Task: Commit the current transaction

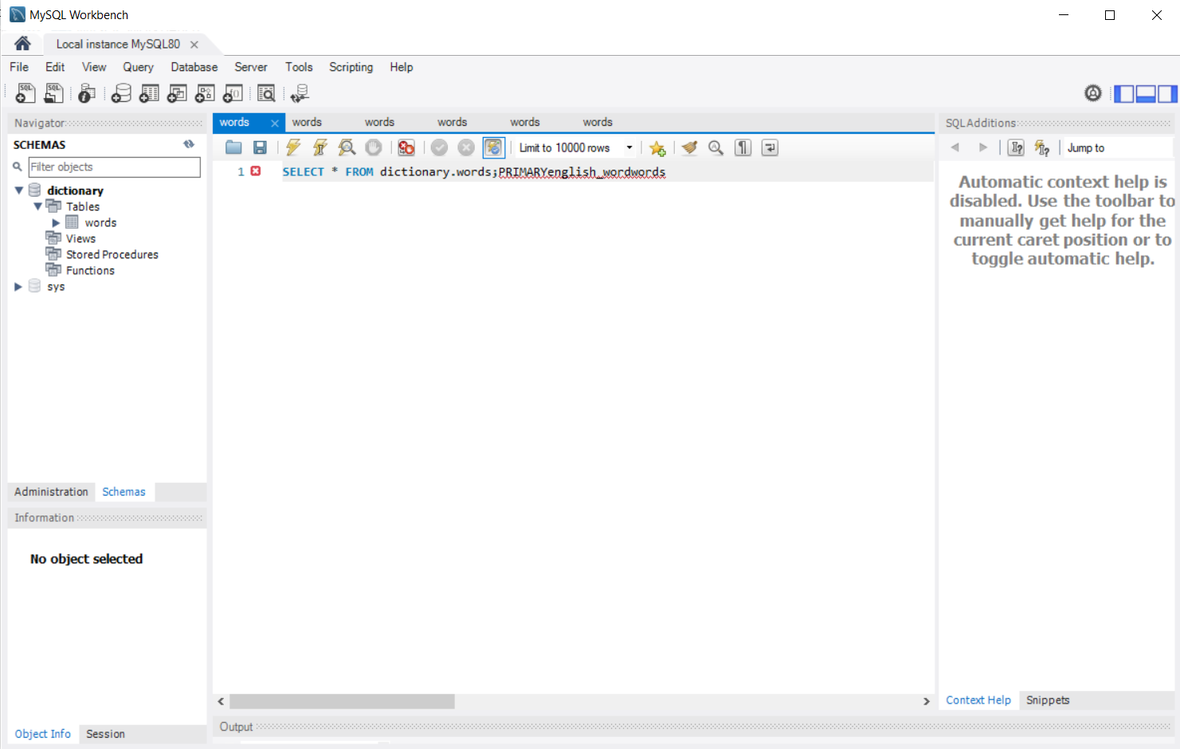Action: pos(439,147)
